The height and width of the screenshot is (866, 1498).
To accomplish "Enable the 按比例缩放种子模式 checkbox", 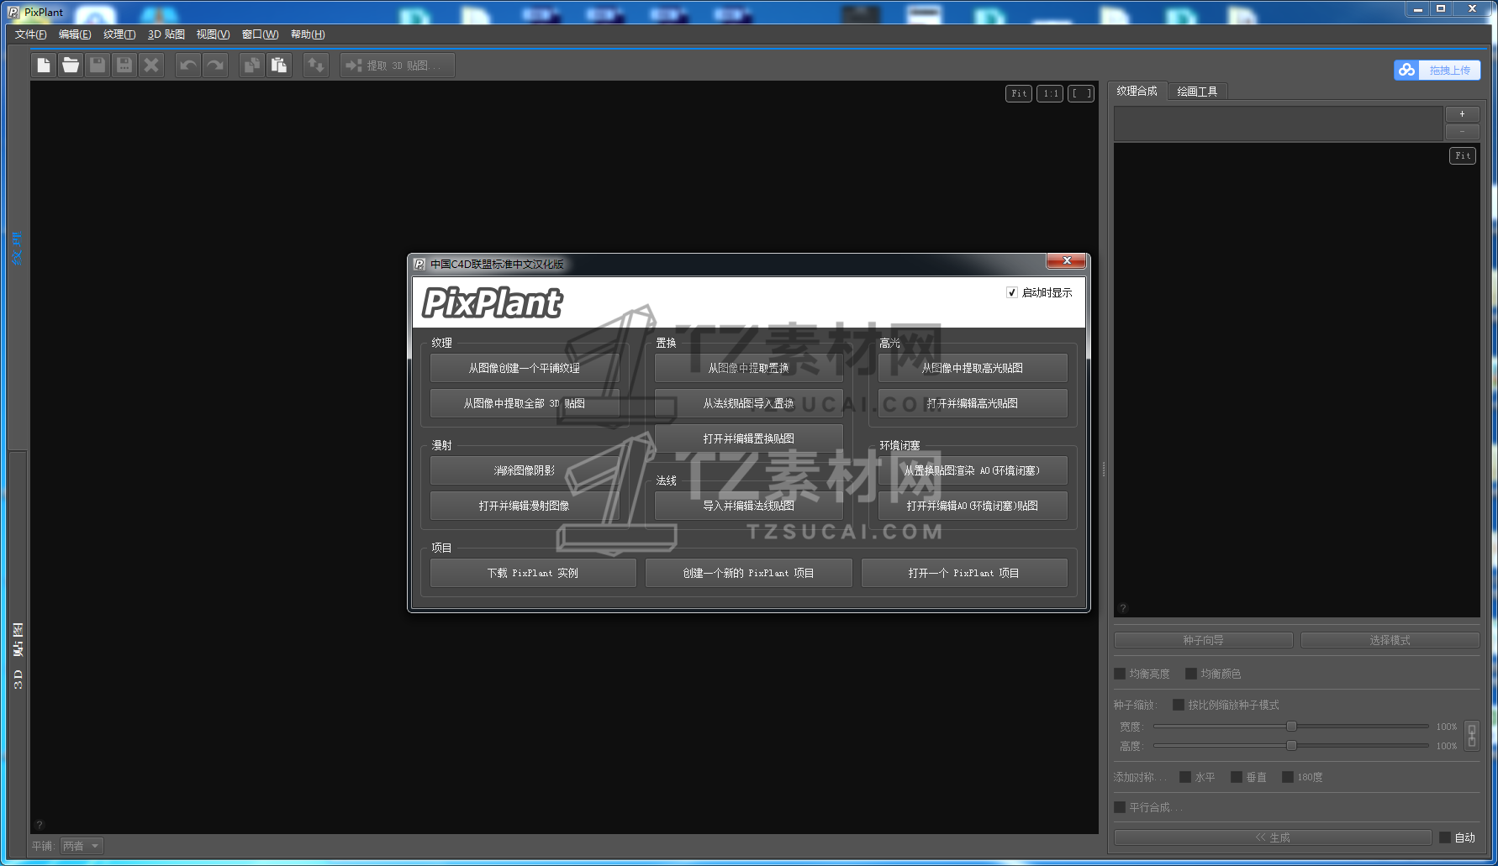I will click(1179, 705).
